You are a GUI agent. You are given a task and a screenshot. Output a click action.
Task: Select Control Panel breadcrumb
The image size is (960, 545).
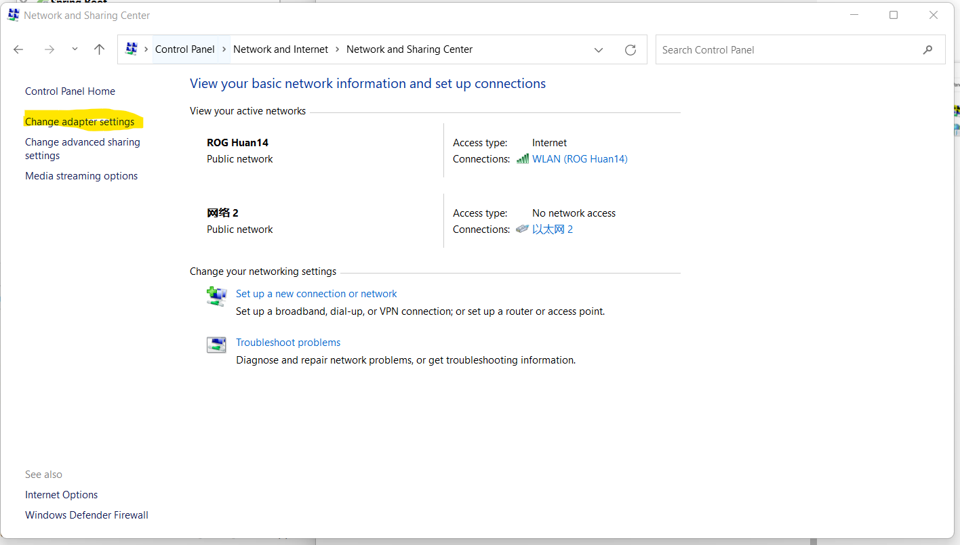[x=184, y=49]
